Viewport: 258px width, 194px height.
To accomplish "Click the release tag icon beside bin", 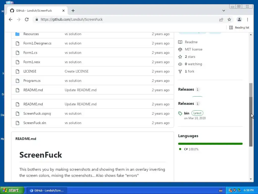I will tap(180, 113).
